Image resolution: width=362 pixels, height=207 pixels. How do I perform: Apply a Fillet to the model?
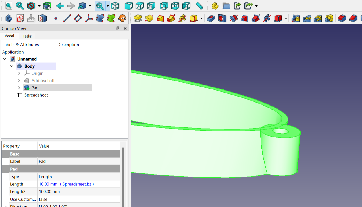(x=342, y=18)
